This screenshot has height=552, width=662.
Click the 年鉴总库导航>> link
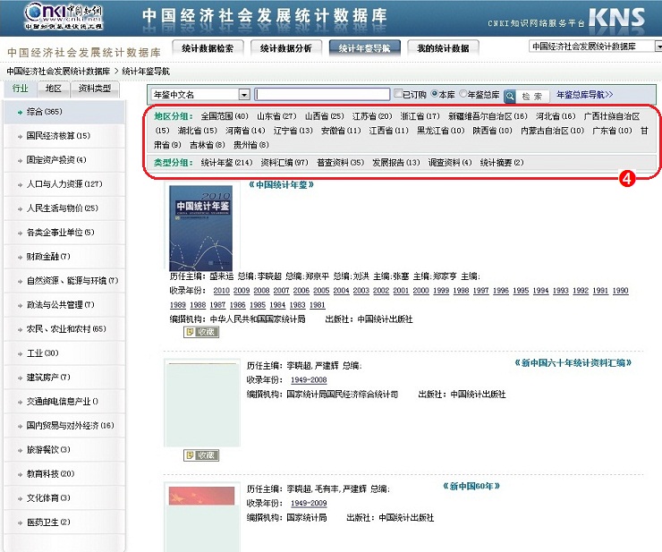[584, 94]
